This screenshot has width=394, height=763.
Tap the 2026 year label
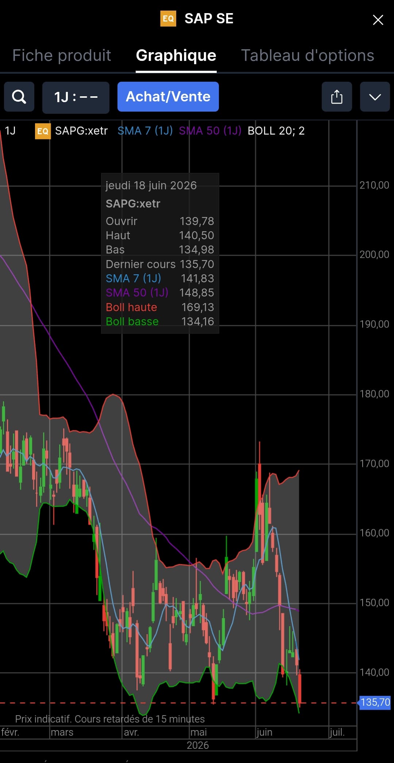pos(198,745)
